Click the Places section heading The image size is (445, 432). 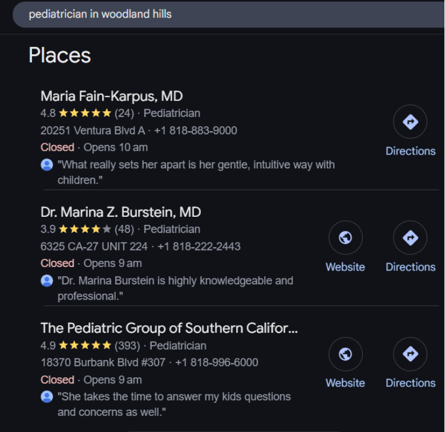[x=59, y=55]
